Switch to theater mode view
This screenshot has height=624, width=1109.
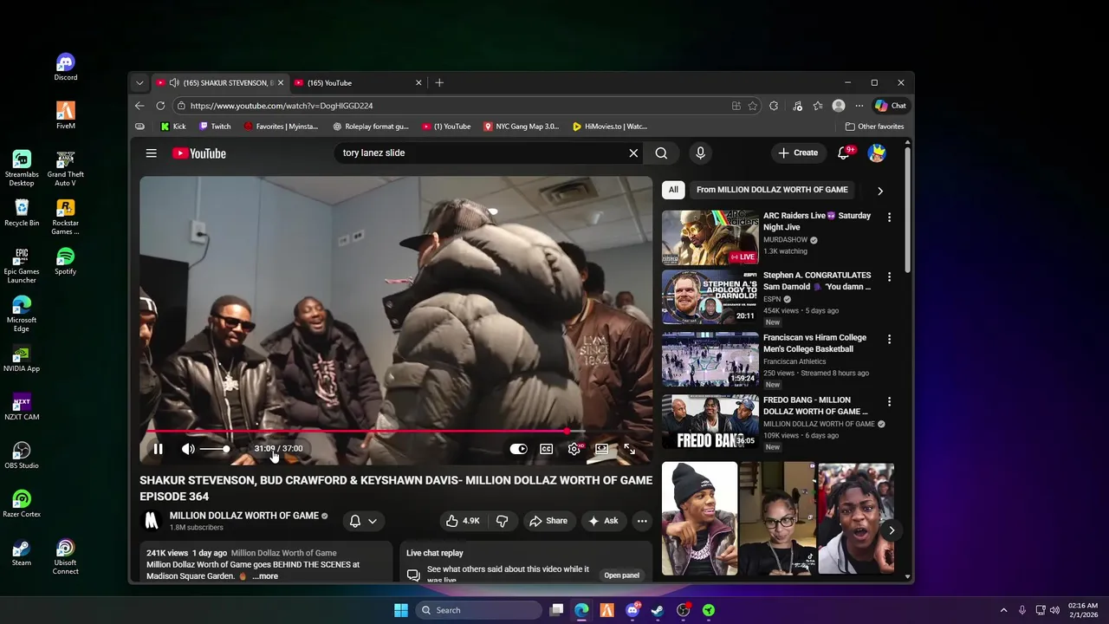[601, 449]
